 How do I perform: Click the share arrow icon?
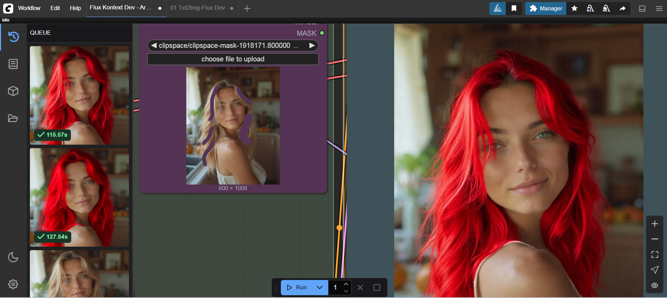(x=623, y=8)
